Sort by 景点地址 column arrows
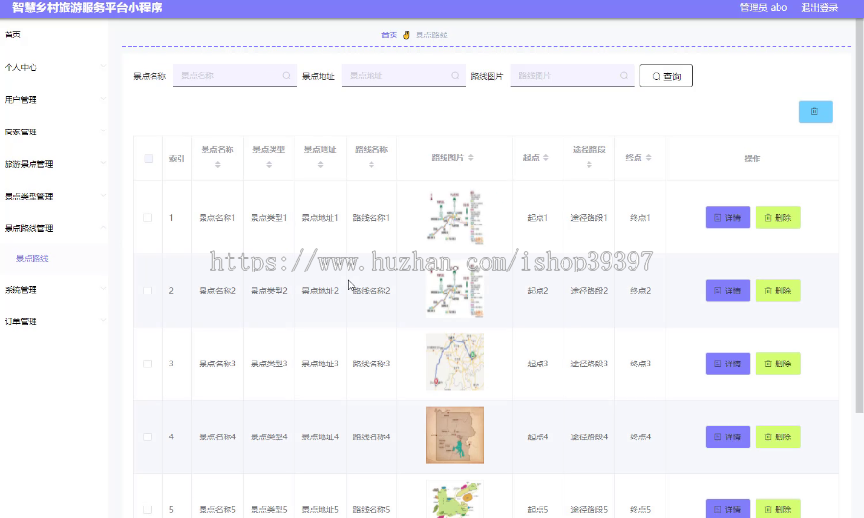Image resolution: width=864 pixels, height=518 pixels. [320, 165]
